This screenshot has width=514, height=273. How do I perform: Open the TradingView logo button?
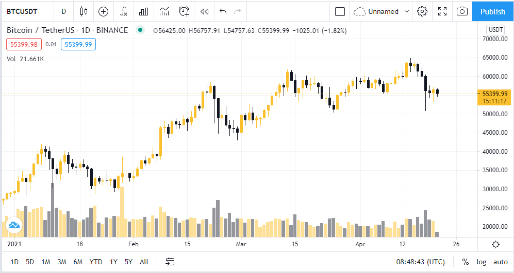tap(14, 225)
